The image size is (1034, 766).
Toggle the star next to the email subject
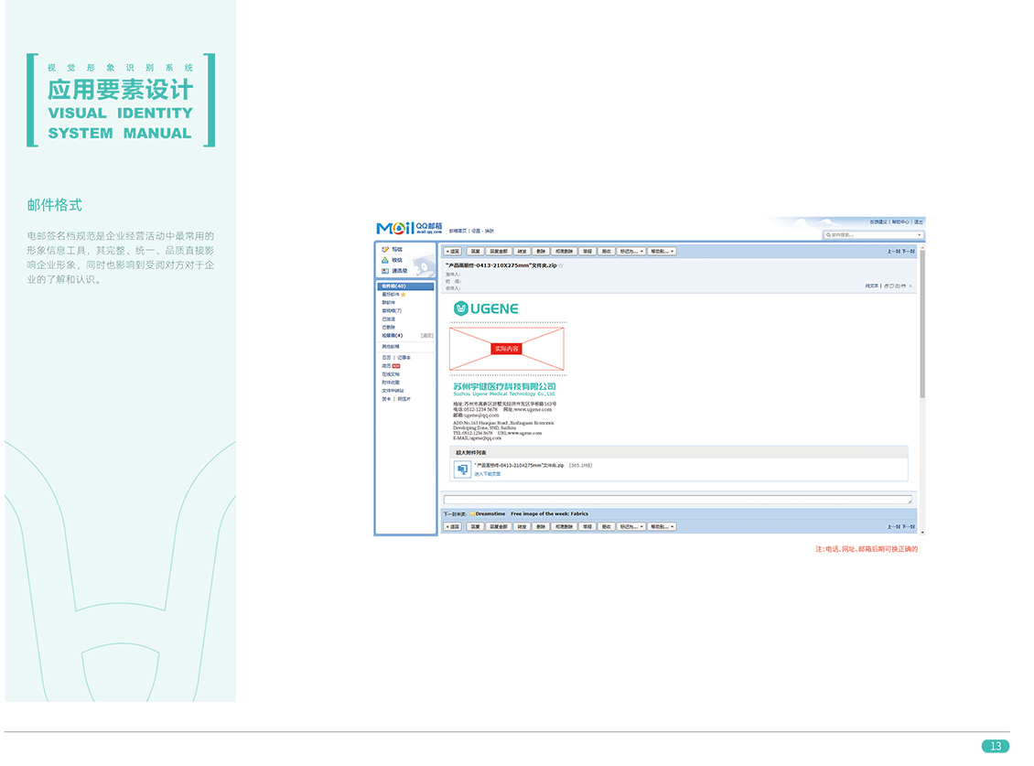point(561,265)
